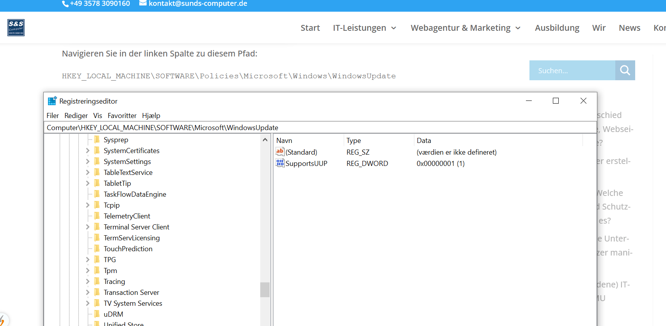Open the Favoritter menu
The image size is (666, 326).
point(122,116)
